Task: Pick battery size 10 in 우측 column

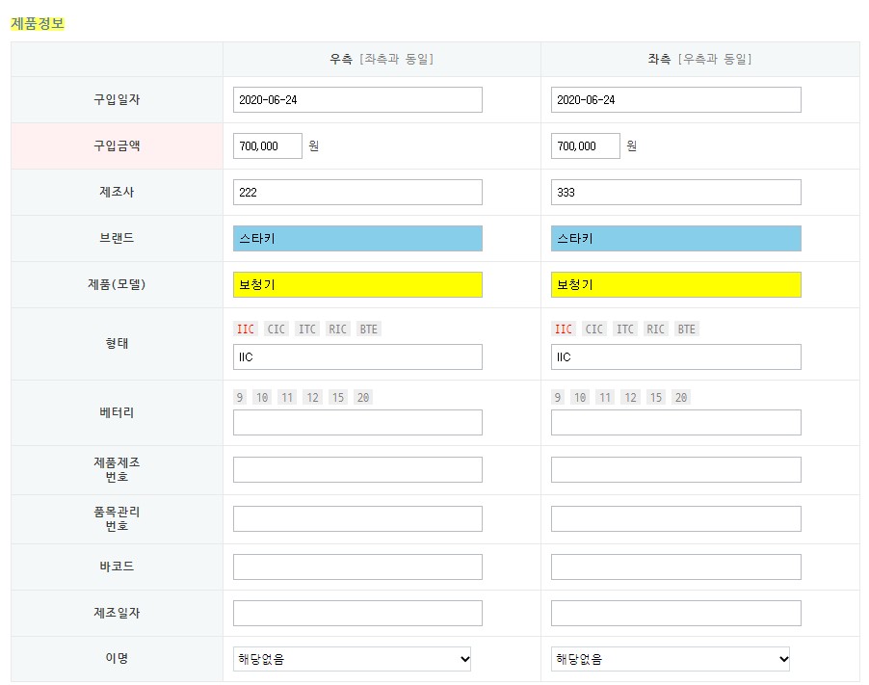Action: click(262, 398)
